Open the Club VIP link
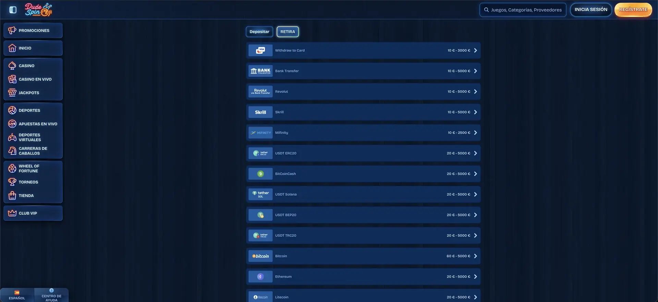This screenshot has height=302, width=658. pos(33,213)
